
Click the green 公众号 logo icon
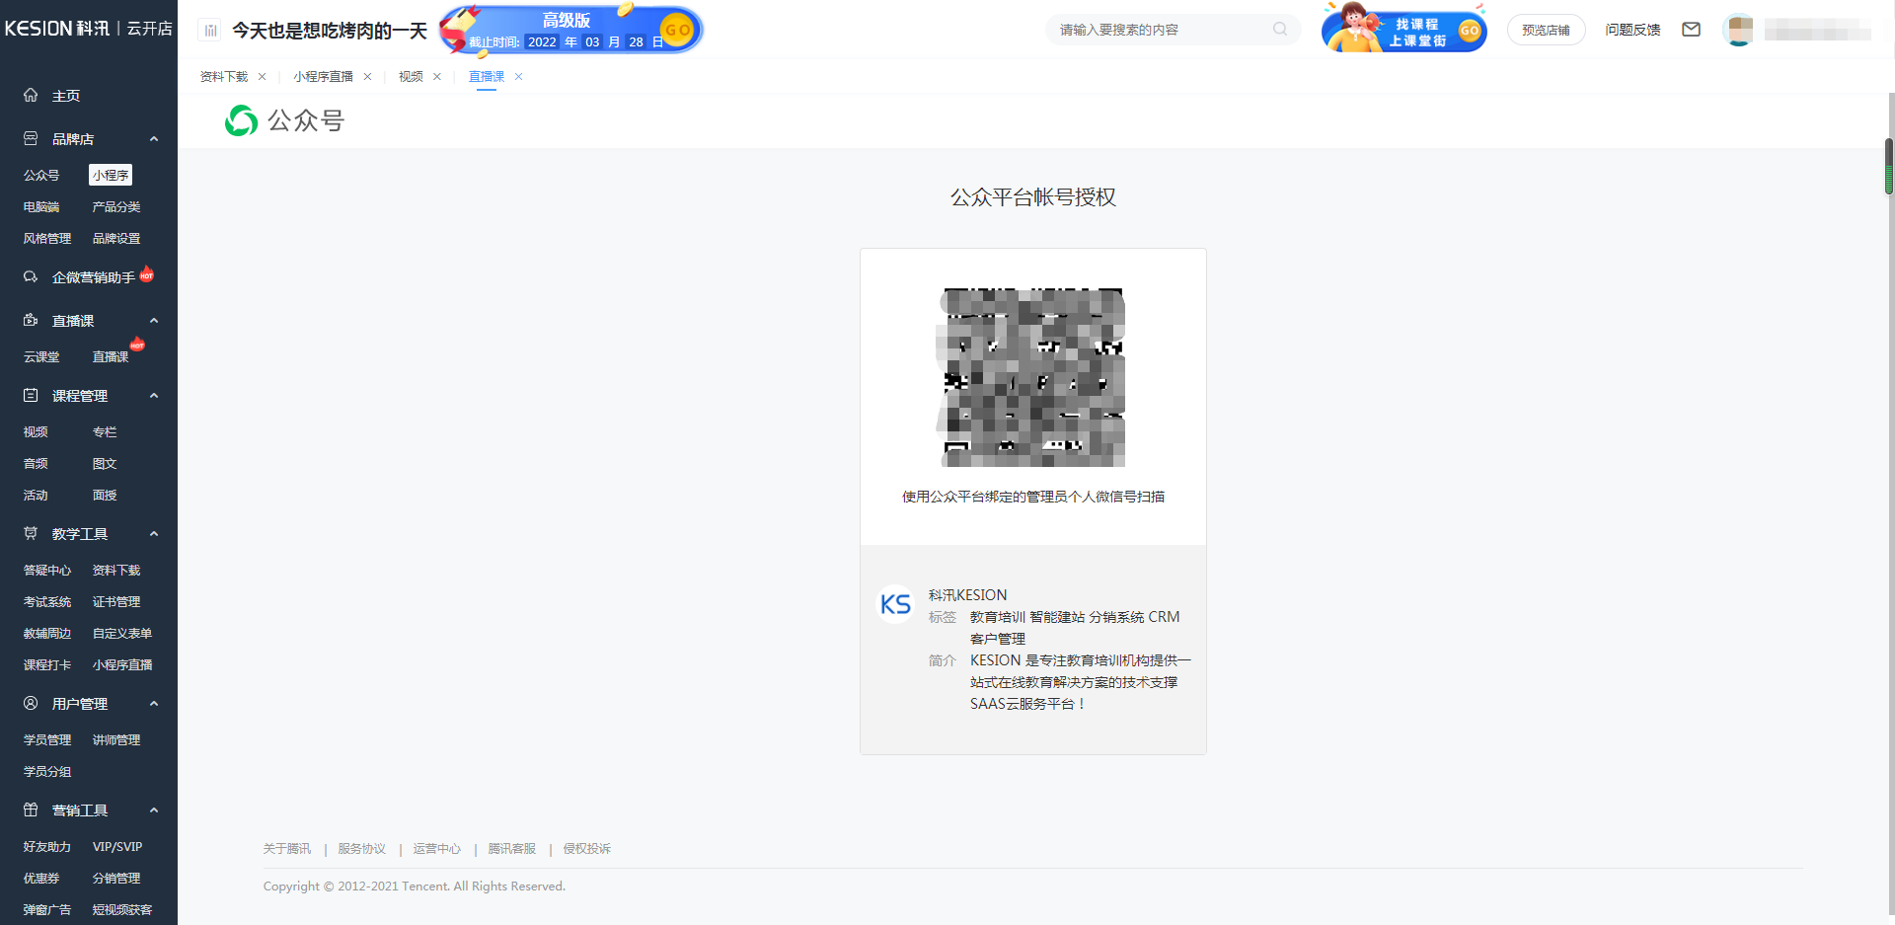241,120
